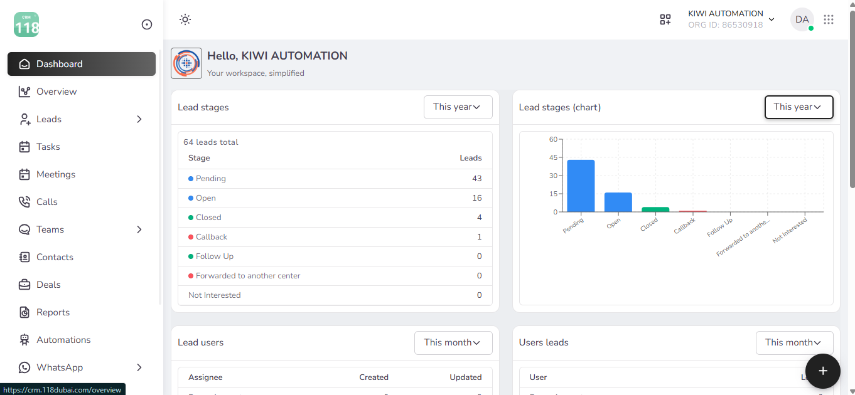Click the page vertical scrollbar thumb
Image resolution: width=855 pixels, height=395 pixels.
pyautogui.click(x=851, y=99)
